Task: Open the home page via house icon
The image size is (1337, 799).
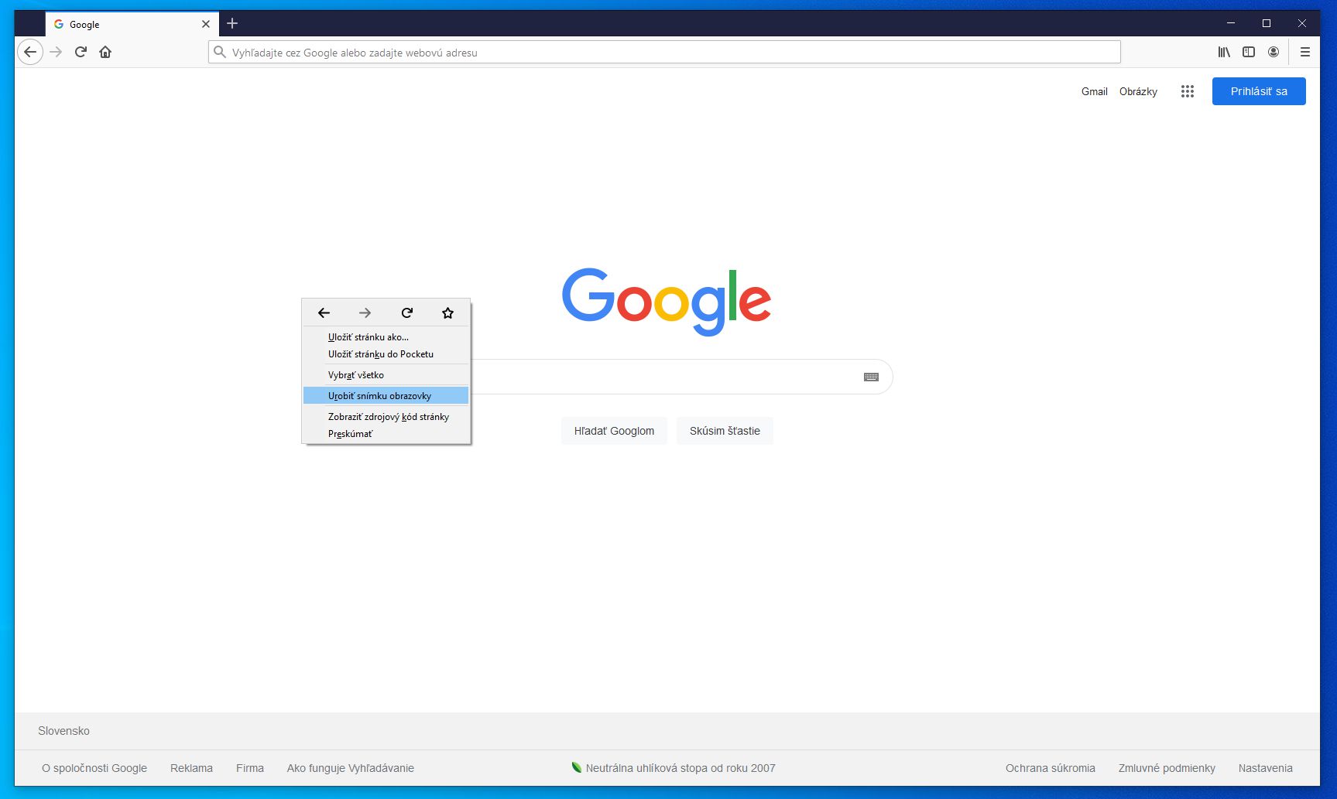Action: tap(105, 52)
